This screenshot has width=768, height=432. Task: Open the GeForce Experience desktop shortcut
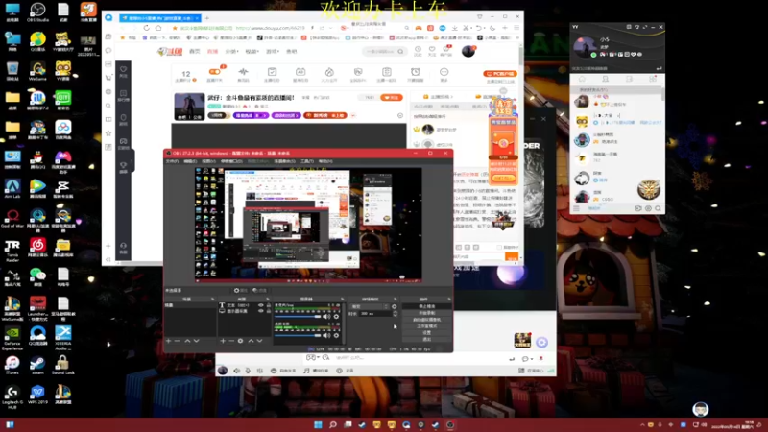[x=12, y=338]
